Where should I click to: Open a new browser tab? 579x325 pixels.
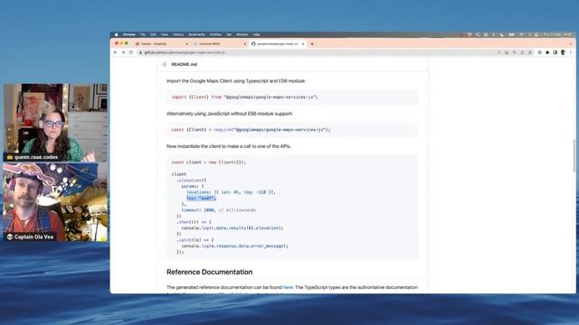tap(312, 44)
